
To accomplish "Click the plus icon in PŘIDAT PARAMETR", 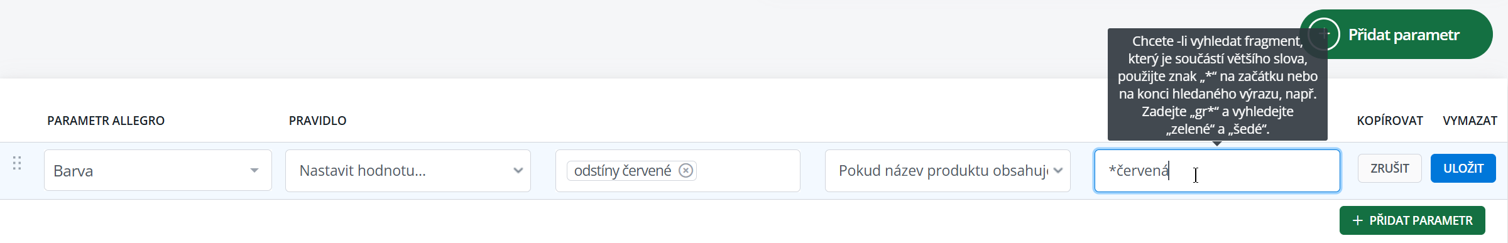I will coord(1358,220).
